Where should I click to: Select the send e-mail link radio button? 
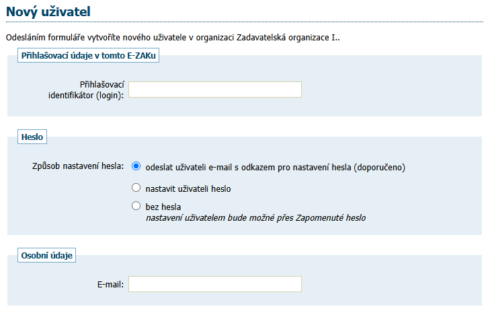click(136, 166)
